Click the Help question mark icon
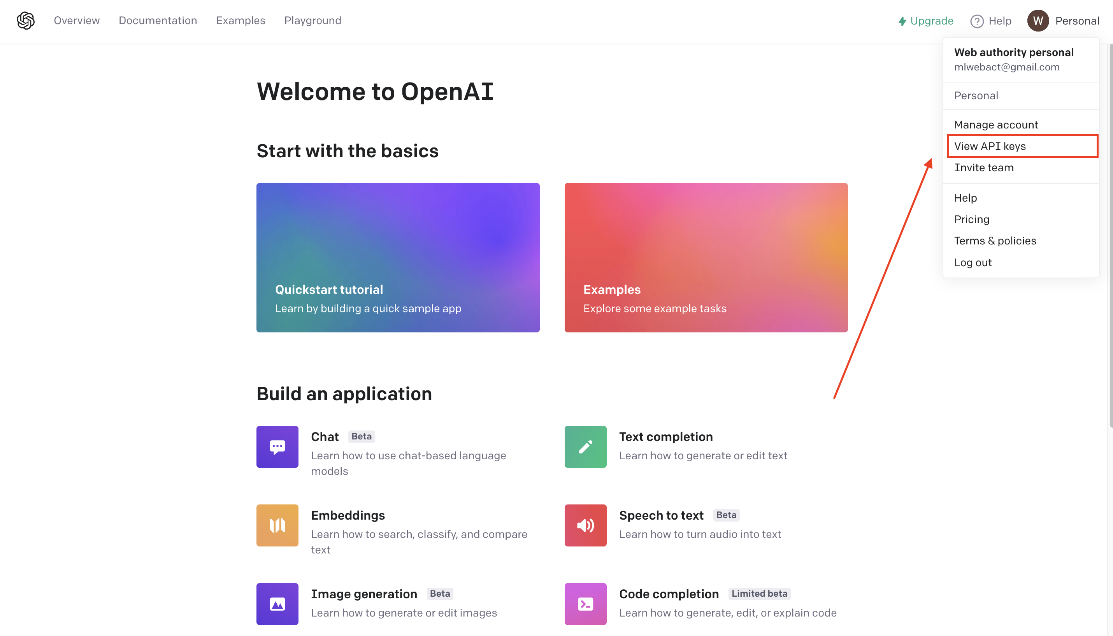Screen dimensions: 1113x636 tap(977, 21)
